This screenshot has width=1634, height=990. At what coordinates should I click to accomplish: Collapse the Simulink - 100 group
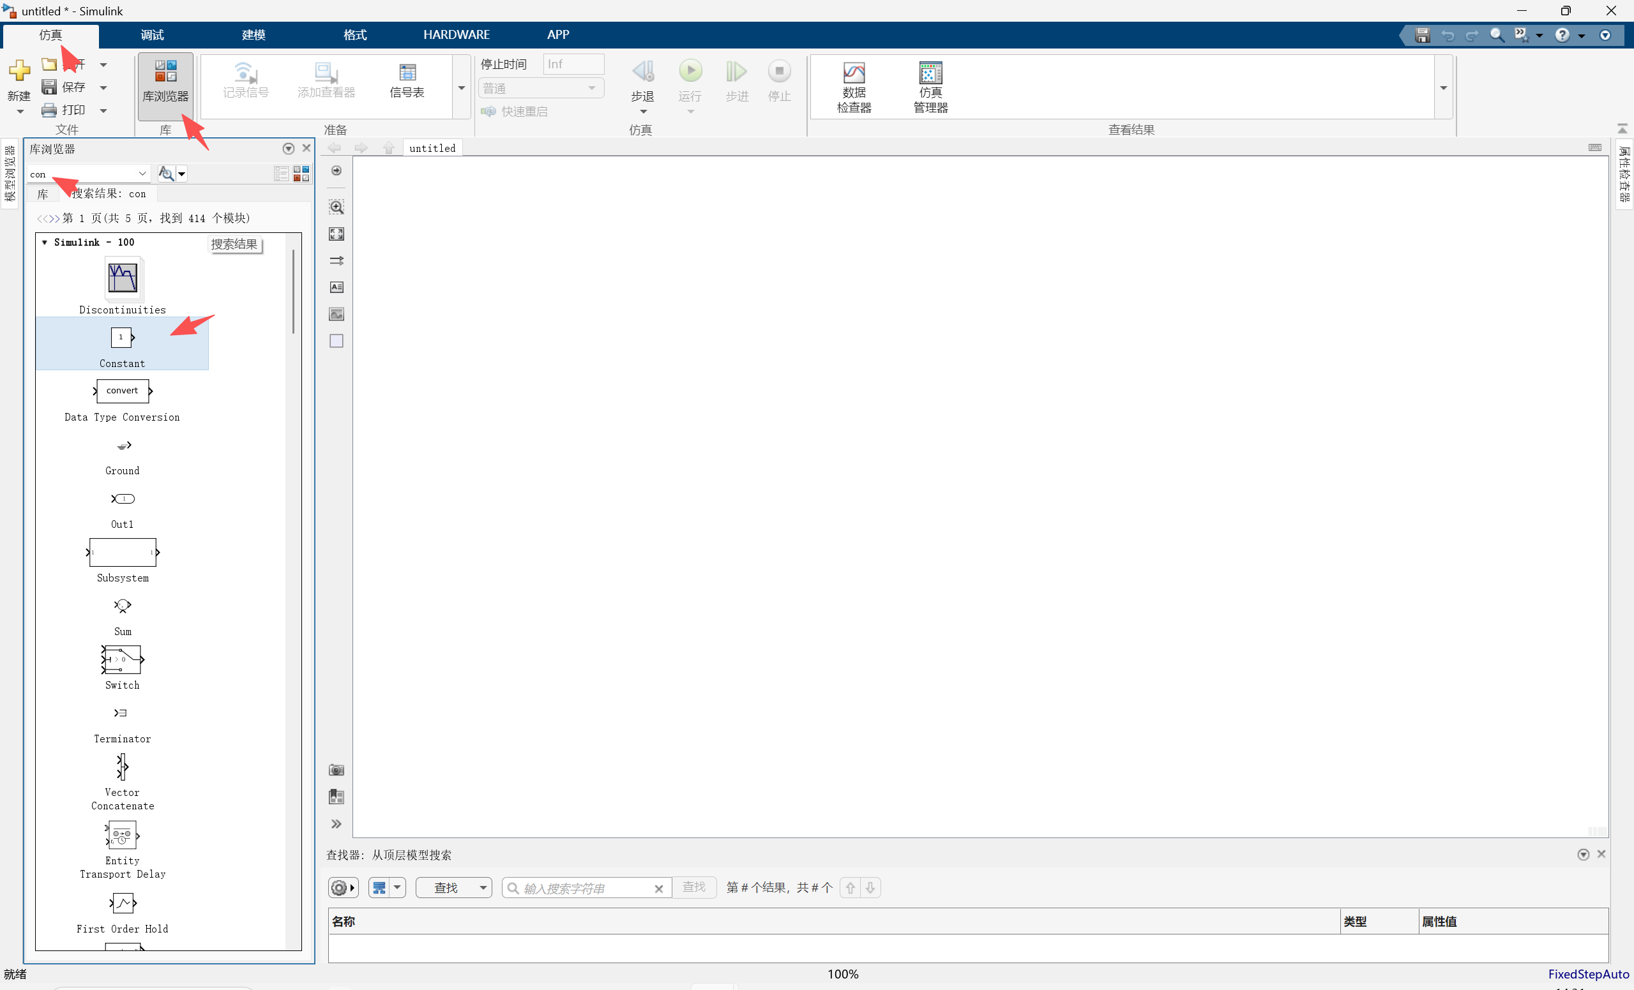(x=45, y=243)
